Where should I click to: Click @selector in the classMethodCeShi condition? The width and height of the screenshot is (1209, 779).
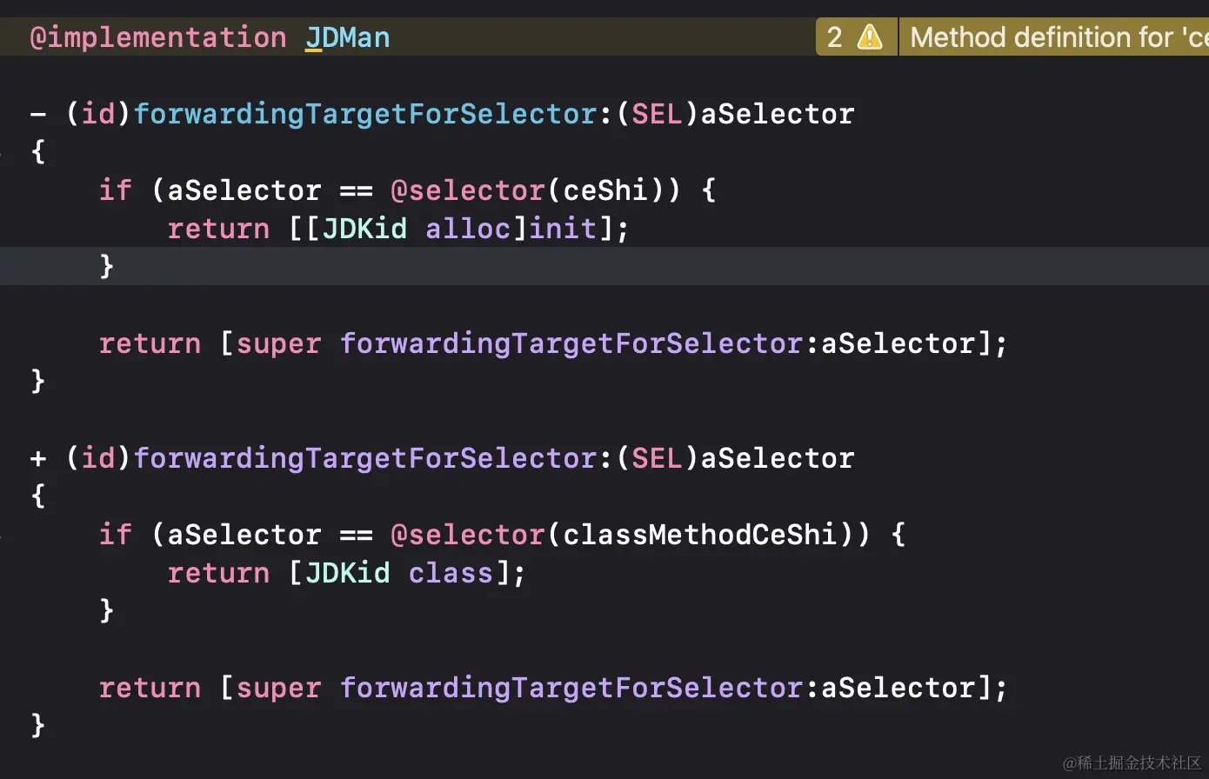pyautogui.click(x=467, y=534)
